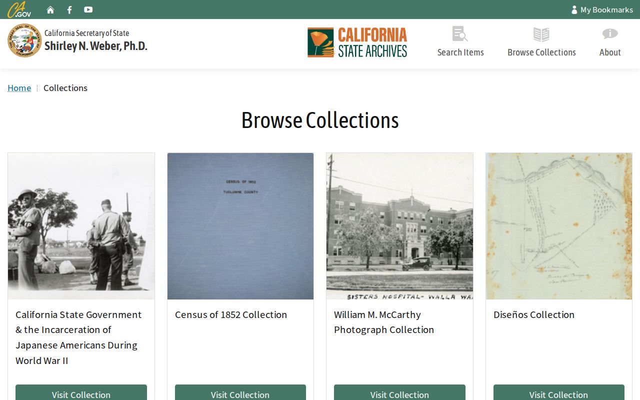Open the My Bookmarks person icon
This screenshot has height=400, width=640.
point(574,9)
